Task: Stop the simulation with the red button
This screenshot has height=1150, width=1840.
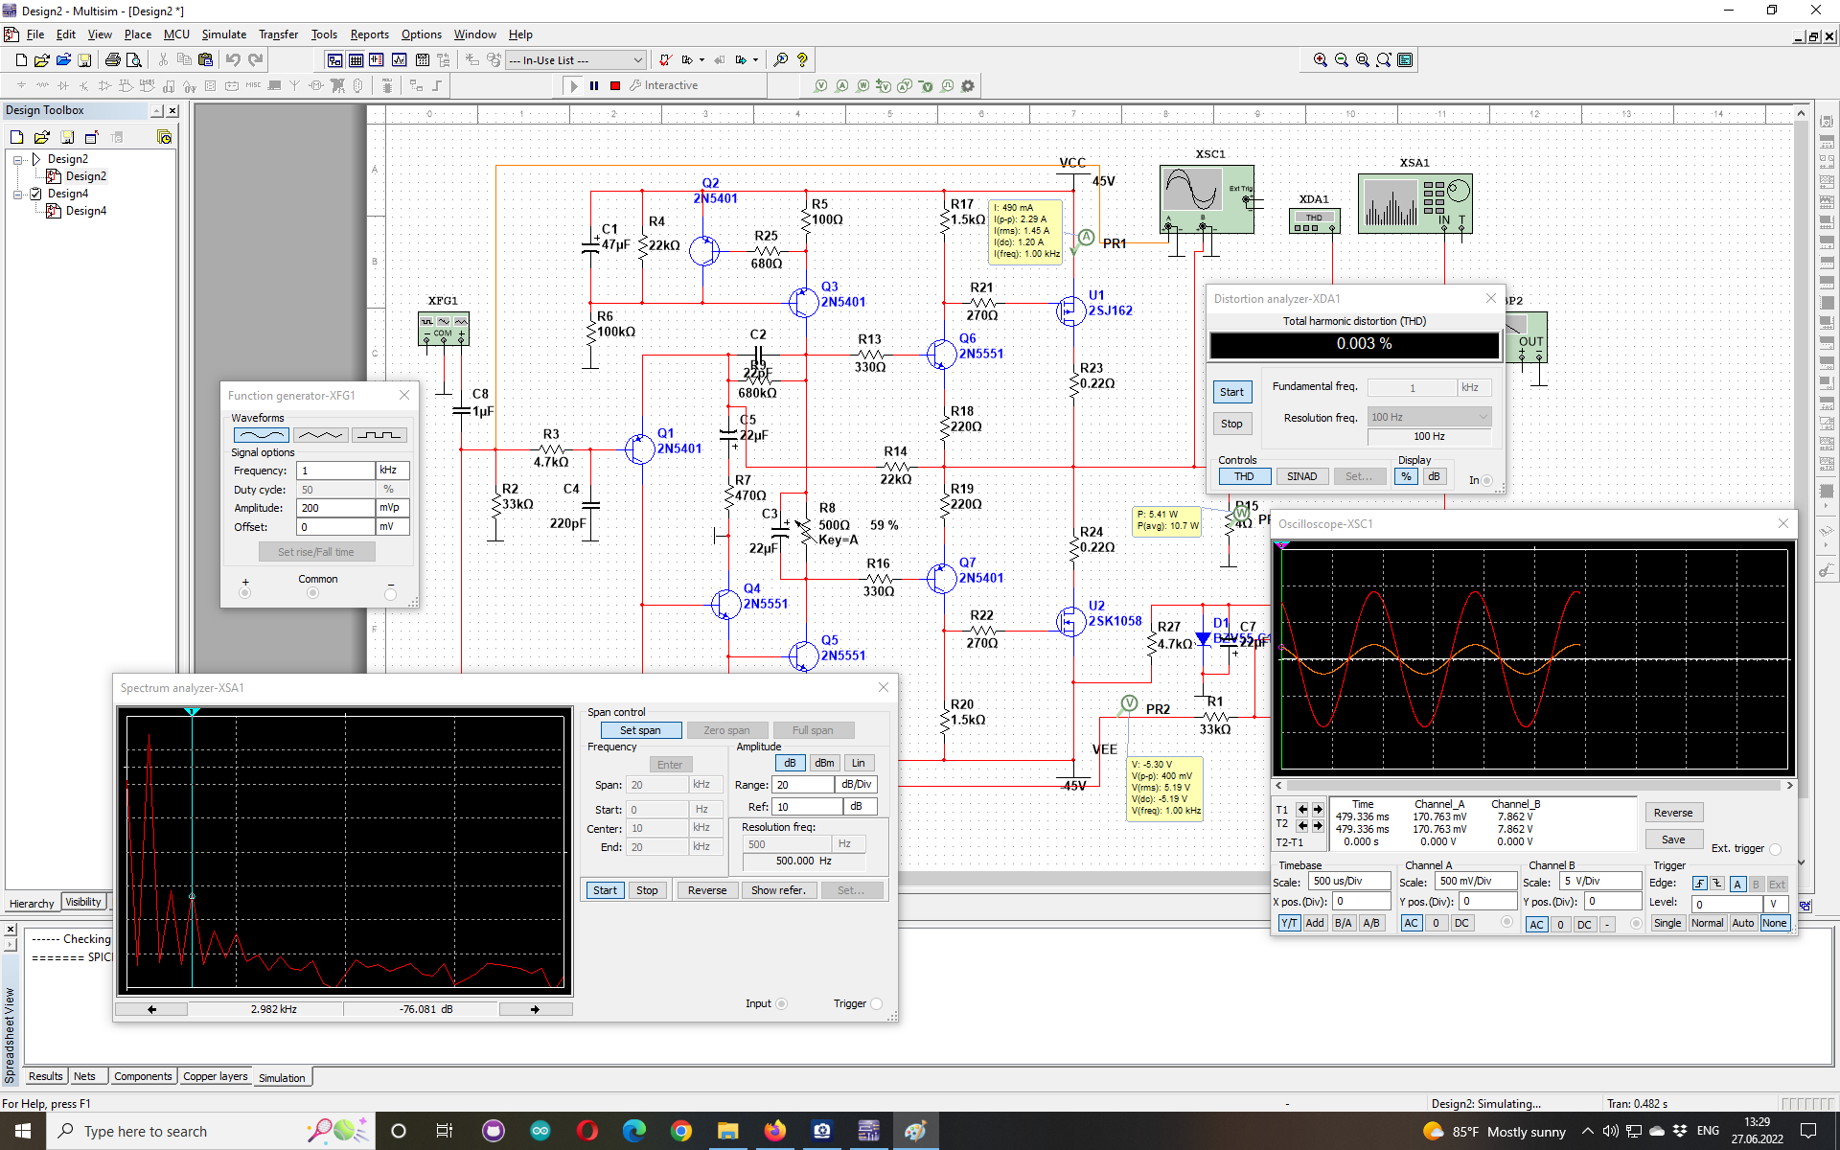Action: [615, 85]
